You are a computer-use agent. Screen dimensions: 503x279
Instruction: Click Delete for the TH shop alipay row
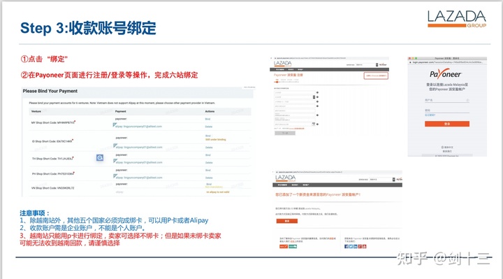(x=209, y=163)
